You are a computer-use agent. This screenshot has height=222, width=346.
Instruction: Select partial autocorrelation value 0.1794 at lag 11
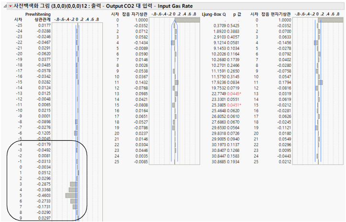click(285, 83)
